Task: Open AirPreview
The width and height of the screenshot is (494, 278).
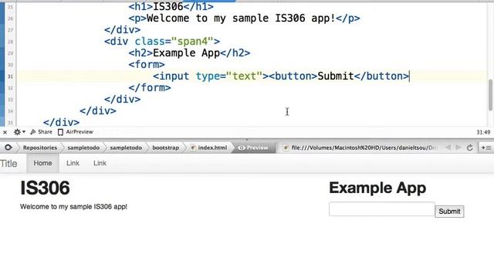Action: coord(76,132)
